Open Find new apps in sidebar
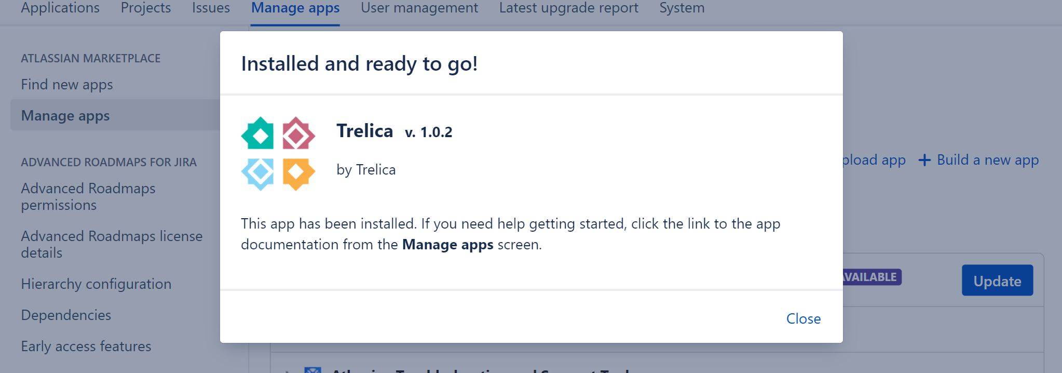 [67, 84]
